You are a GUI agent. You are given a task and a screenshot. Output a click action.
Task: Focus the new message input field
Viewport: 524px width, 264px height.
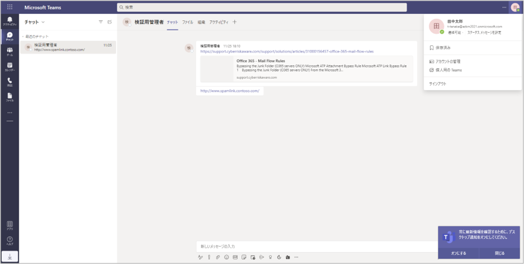[317, 247]
